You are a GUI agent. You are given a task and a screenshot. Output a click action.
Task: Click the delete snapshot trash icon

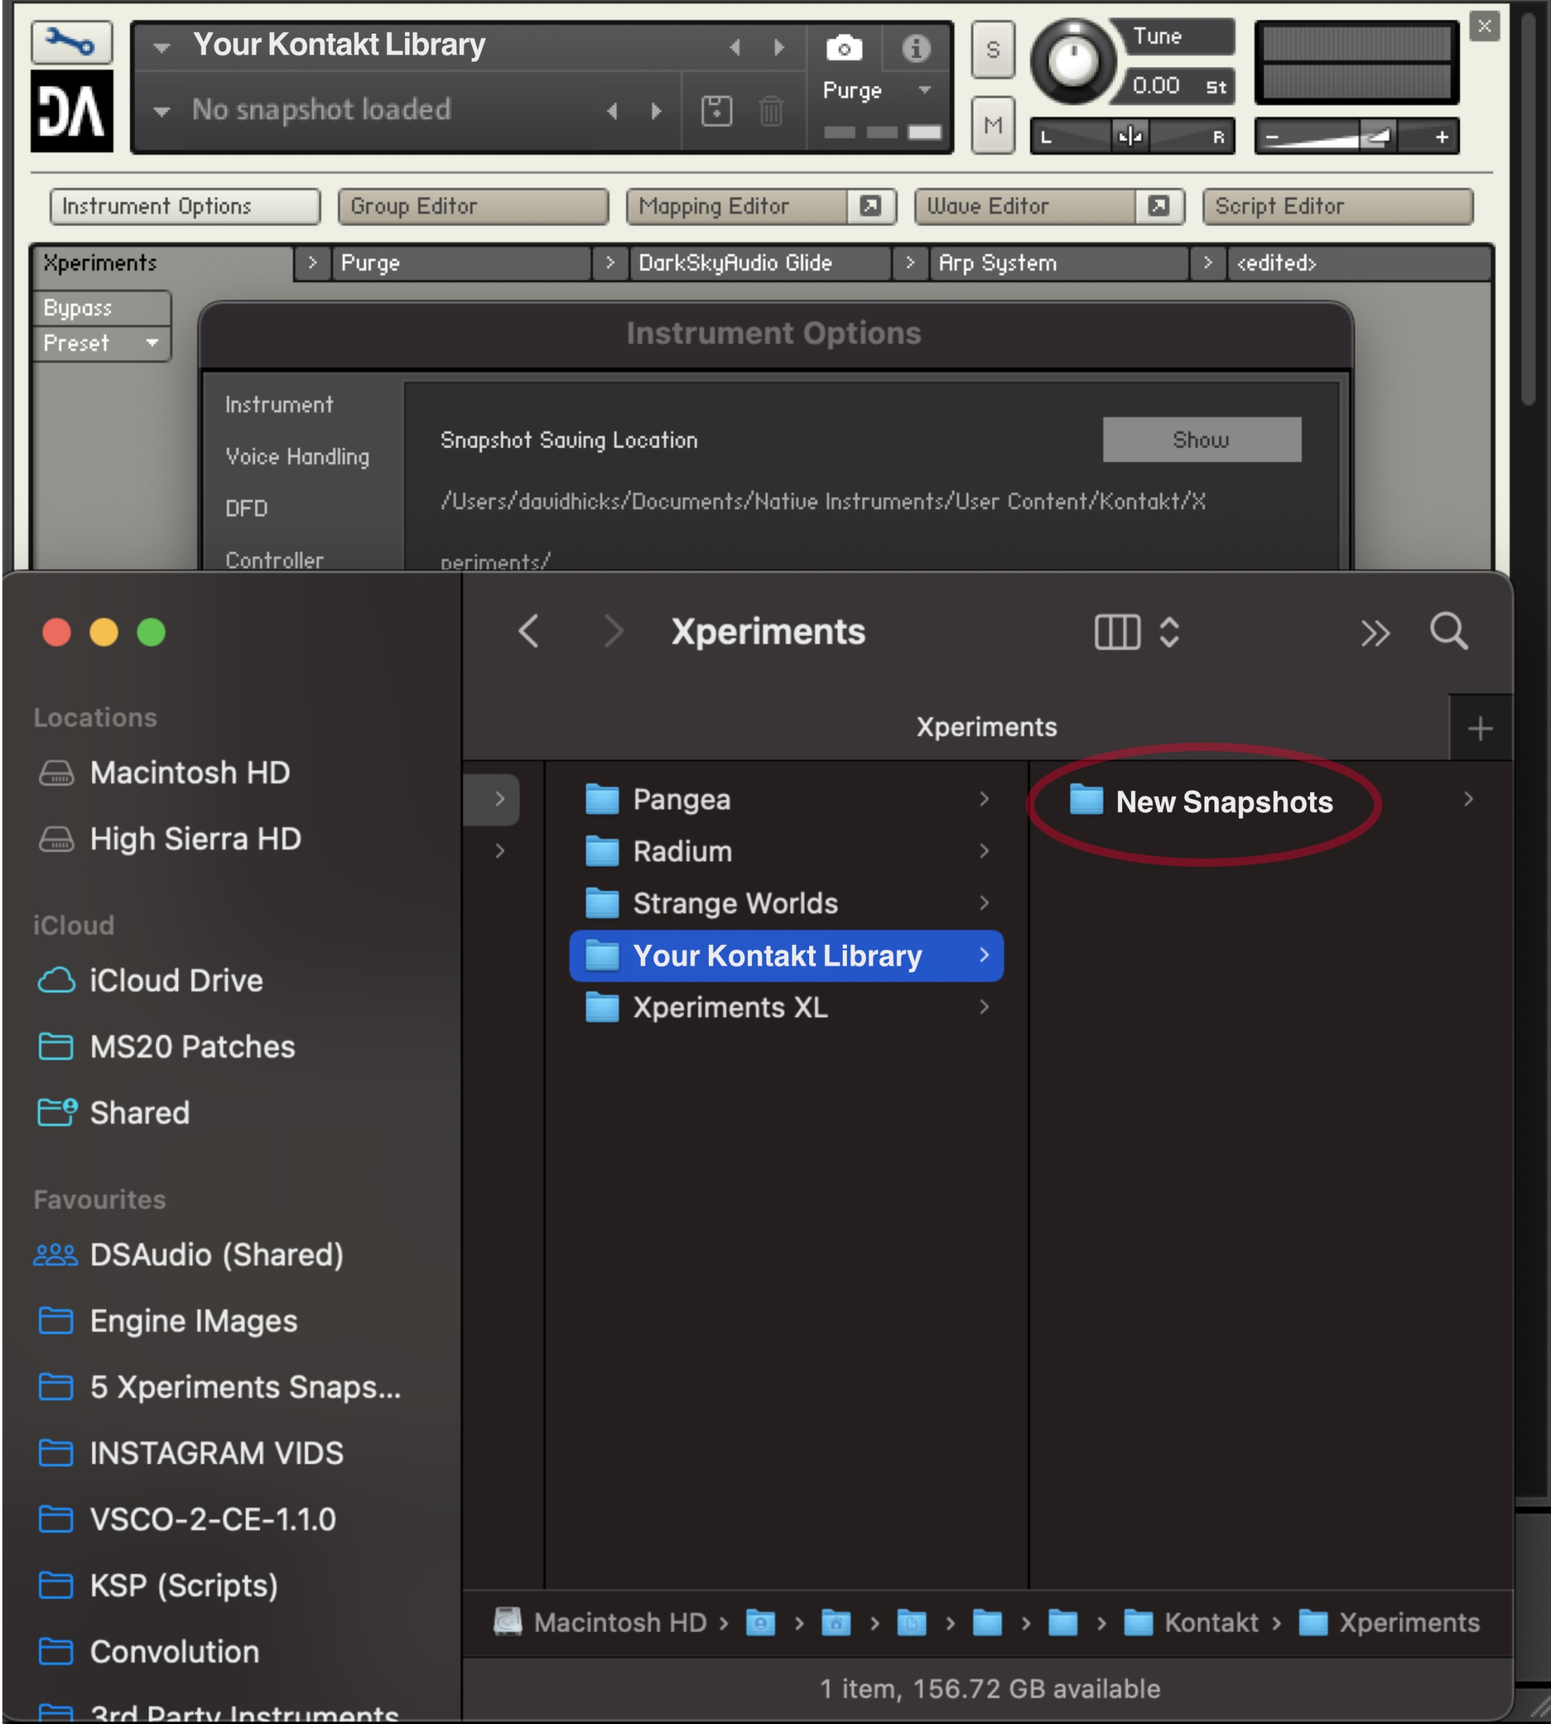(771, 111)
